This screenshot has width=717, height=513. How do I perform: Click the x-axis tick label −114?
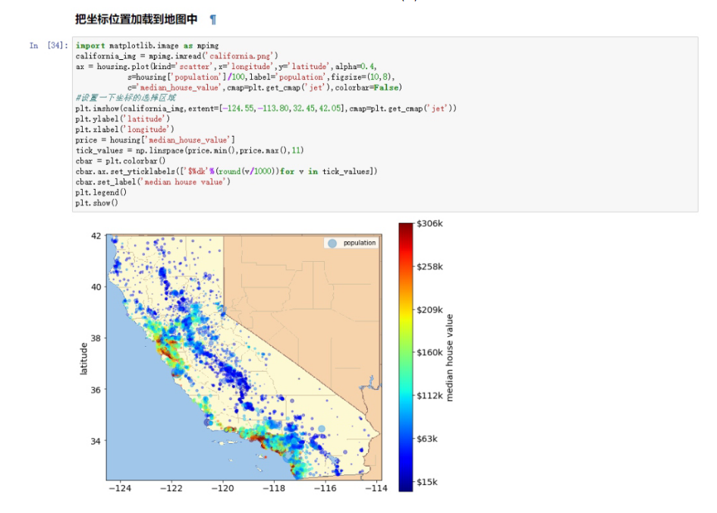point(376,488)
